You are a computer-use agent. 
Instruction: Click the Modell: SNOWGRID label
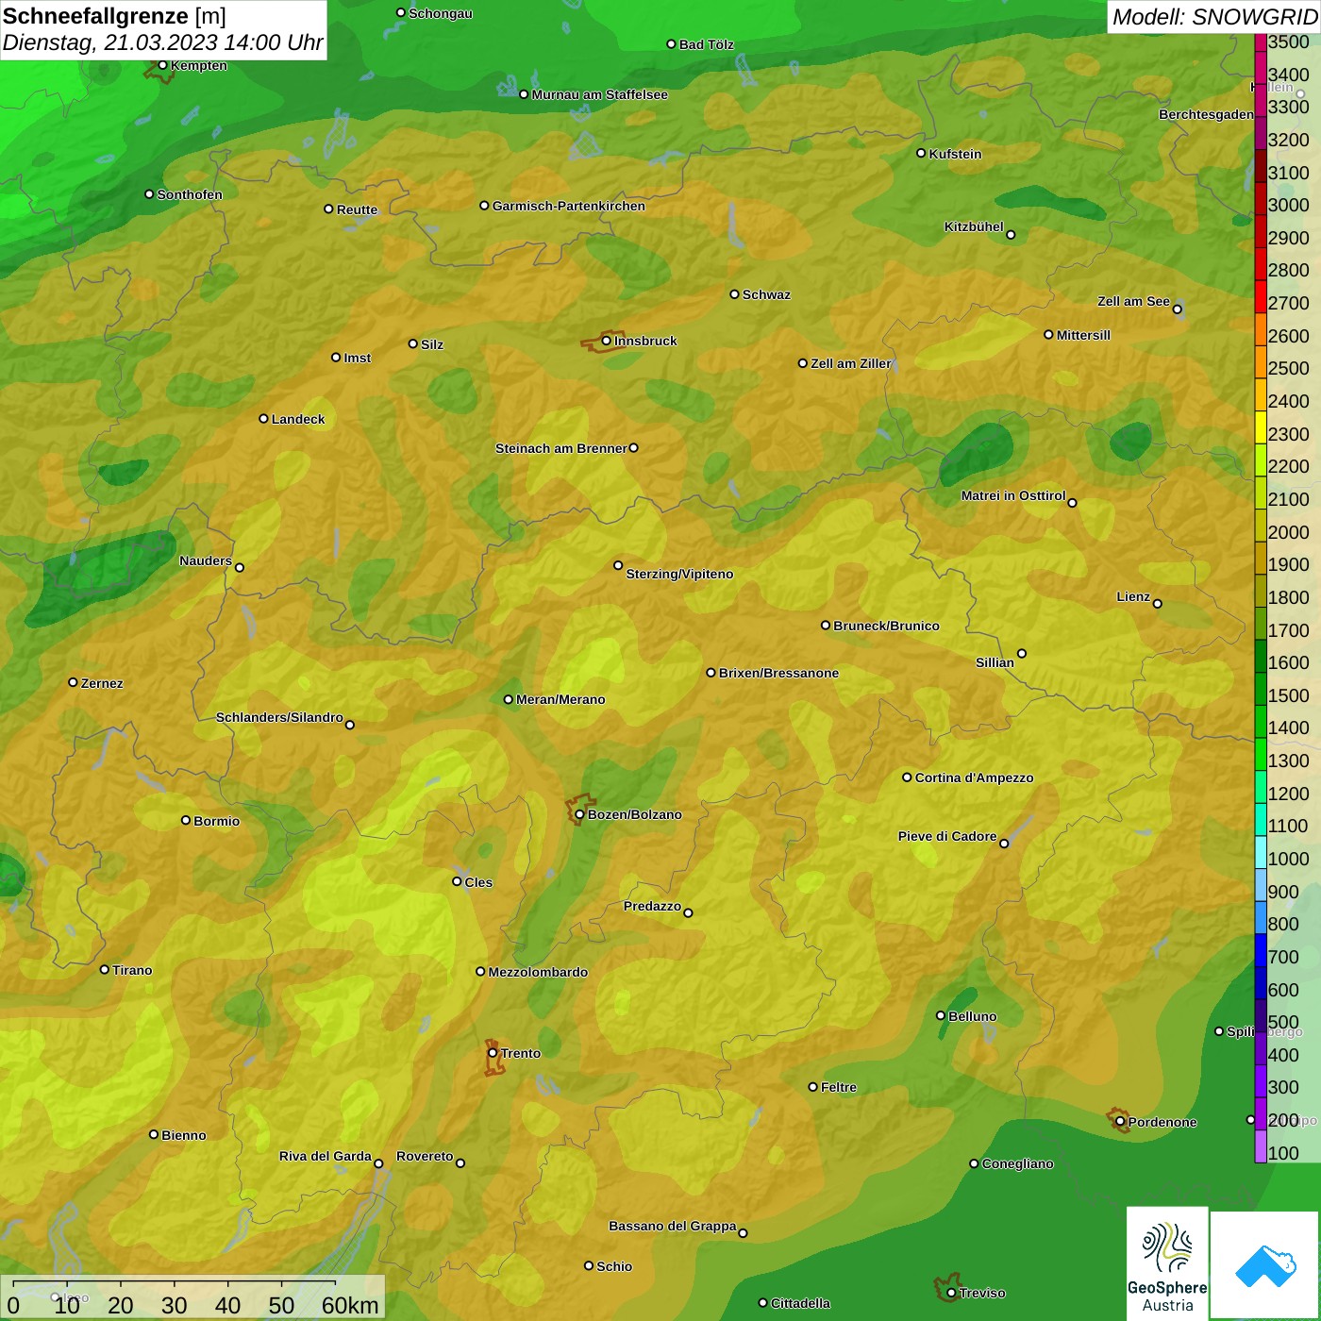[1214, 17]
